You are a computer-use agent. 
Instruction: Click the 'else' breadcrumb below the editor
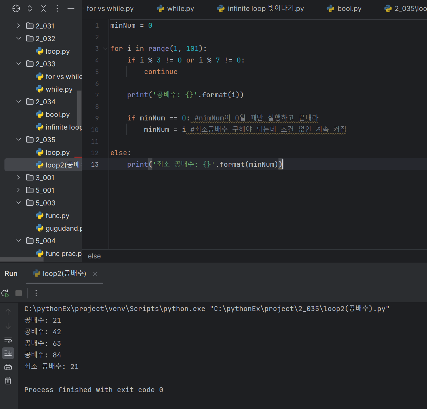94,256
